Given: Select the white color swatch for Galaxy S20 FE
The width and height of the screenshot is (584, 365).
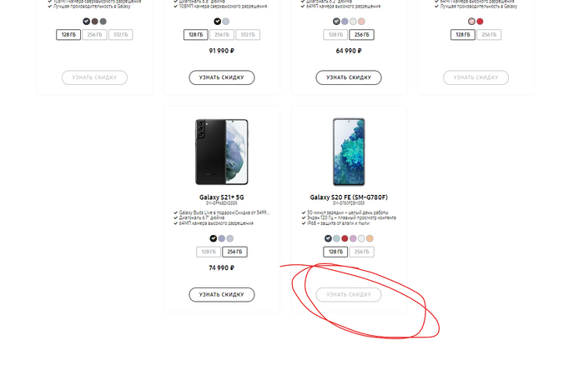Looking at the screenshot, I should click(361, 238).
